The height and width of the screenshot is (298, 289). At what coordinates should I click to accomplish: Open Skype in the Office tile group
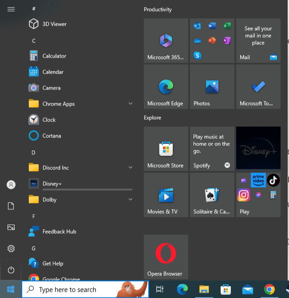[197, 55]
